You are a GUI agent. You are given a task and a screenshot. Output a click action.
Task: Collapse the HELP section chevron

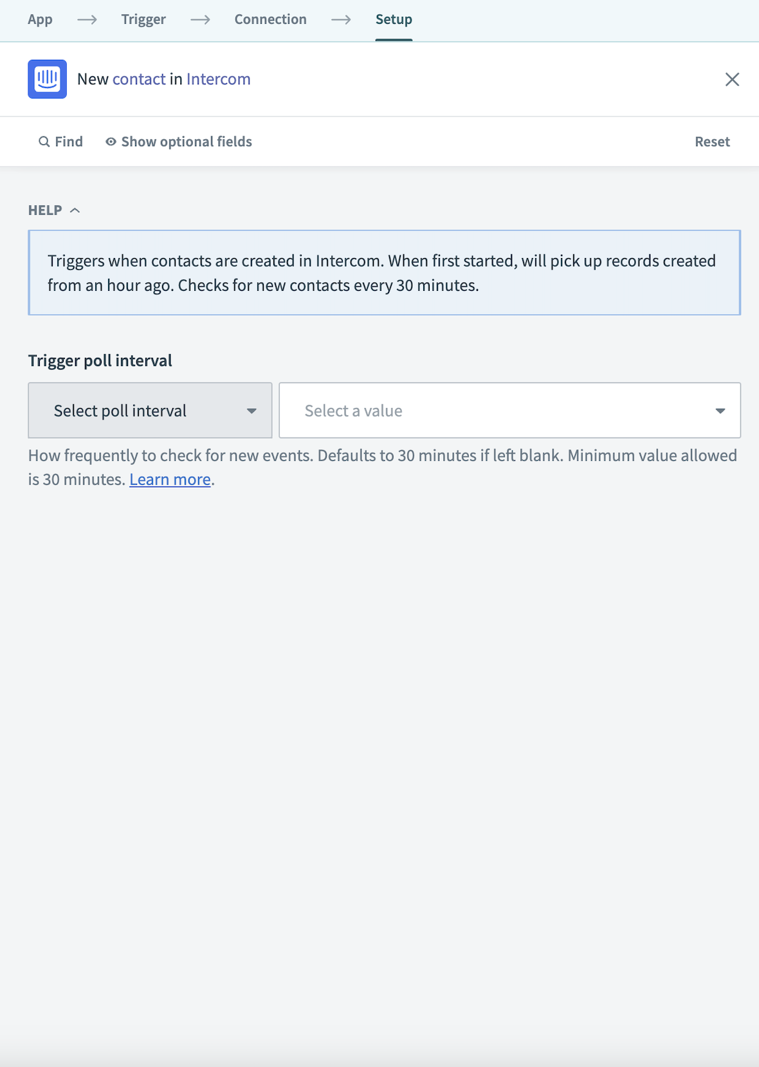pyautogui.click(x=75, y=210)
